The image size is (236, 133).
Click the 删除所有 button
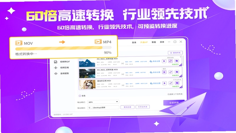[175, 53]
